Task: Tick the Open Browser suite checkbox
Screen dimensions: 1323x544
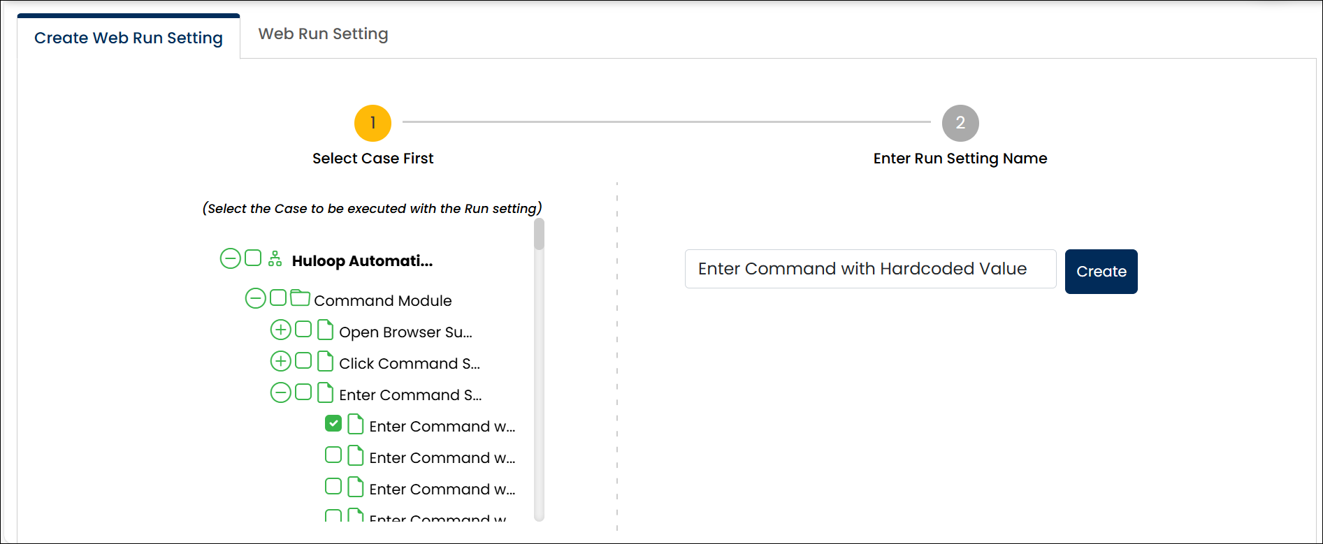Action: (303, 329)
